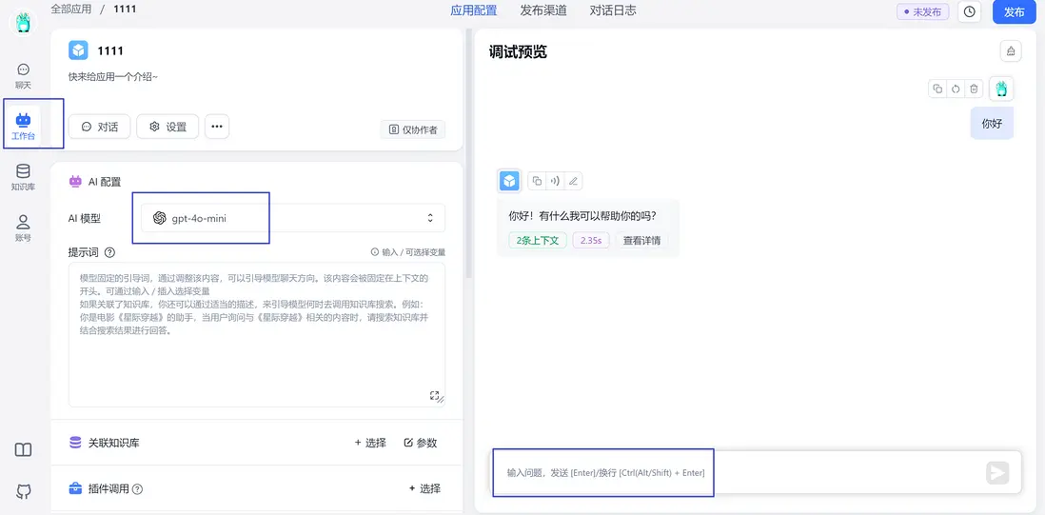Click 选择 to add 关联知识库
The width and height of the screenshot is (1045, 515).
pos(370,443)
